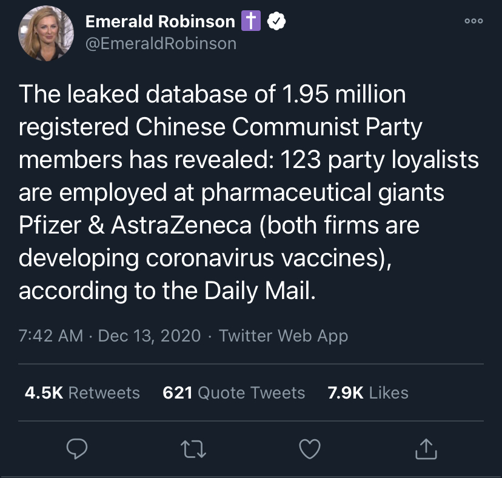Click the blue verified badge

click(276, 22)
